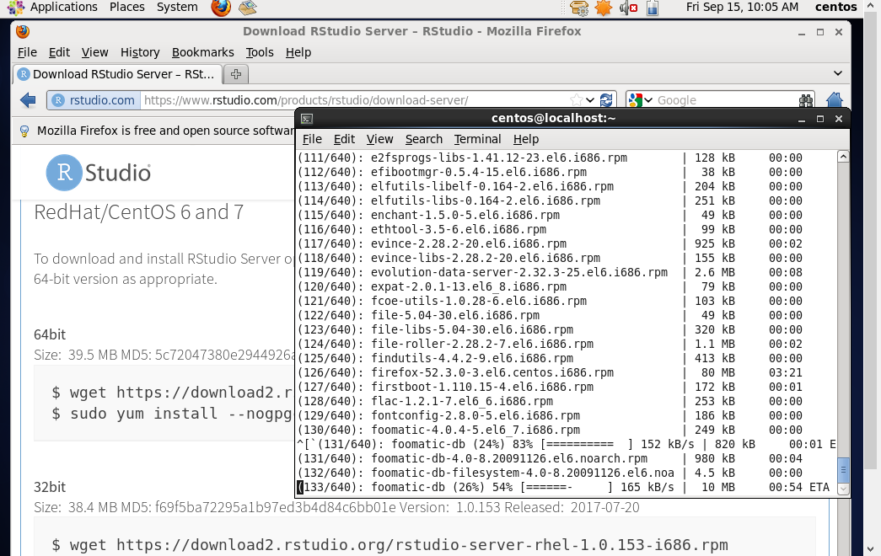The height and width of the screenshot is (556, 881).
Task: Click the muted volume speaker icon
Action: (x=627, y=8)
